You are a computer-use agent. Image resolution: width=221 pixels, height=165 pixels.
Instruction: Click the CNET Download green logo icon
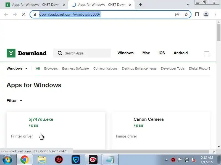click(x=11, y=53)
